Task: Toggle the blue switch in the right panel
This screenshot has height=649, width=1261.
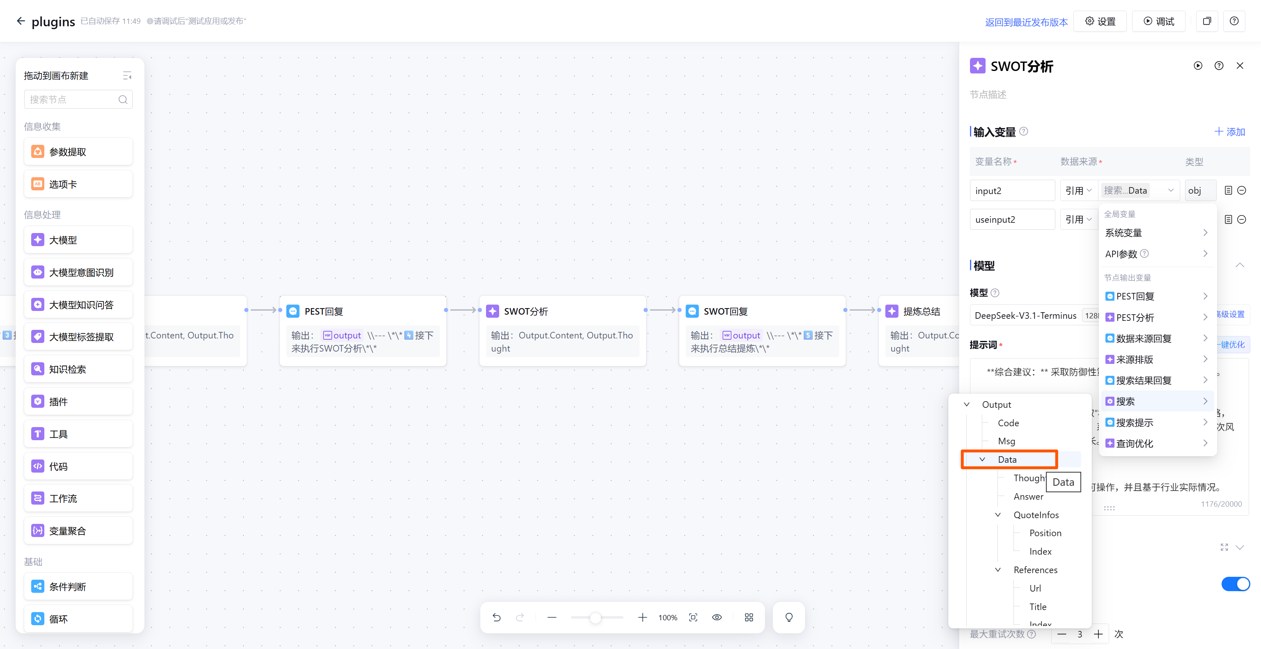Action: [1235, 583]
